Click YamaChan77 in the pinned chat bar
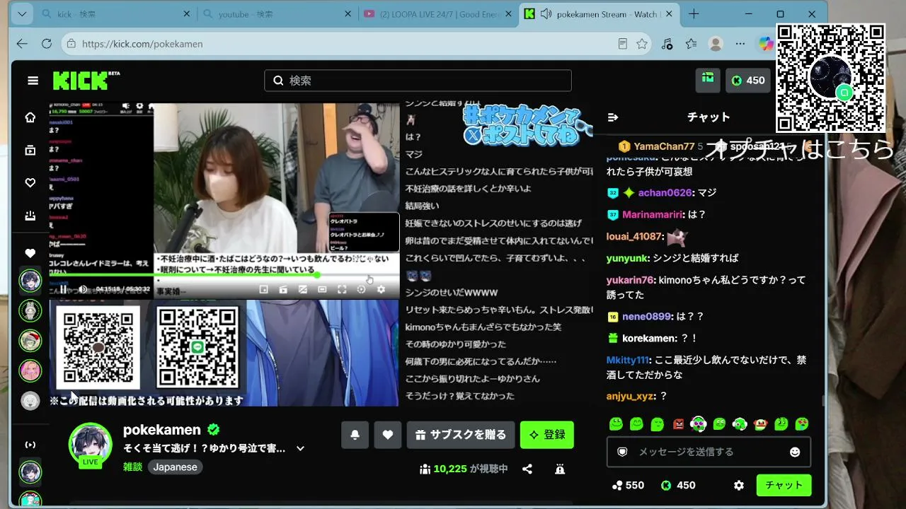 point(664,146)
